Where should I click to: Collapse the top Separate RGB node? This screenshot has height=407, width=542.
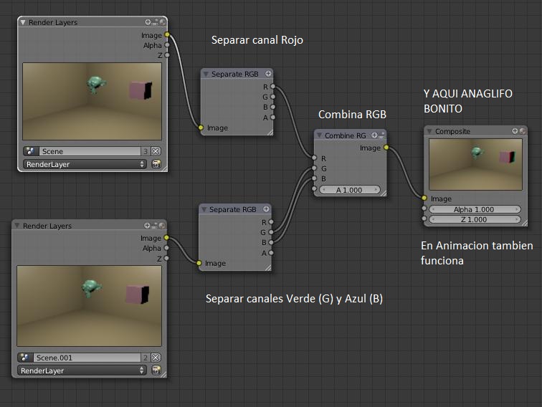point(206,74)
